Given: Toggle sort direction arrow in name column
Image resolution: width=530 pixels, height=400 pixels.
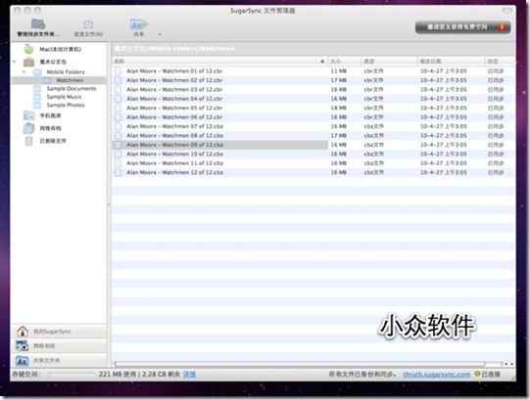Looking at the screenshot, I should coord(322,61).
